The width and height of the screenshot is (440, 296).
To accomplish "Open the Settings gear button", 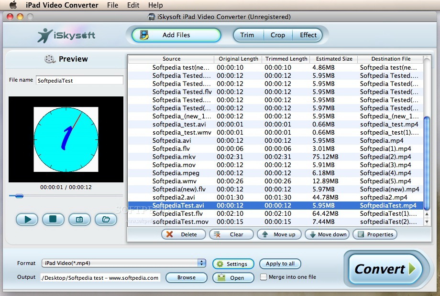I will pos(232,264).
